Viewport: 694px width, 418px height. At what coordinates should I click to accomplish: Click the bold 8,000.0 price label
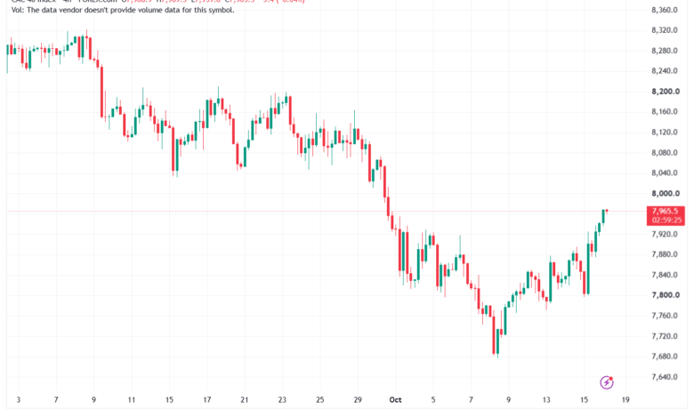pyautogui.click(x=666, y=193)
